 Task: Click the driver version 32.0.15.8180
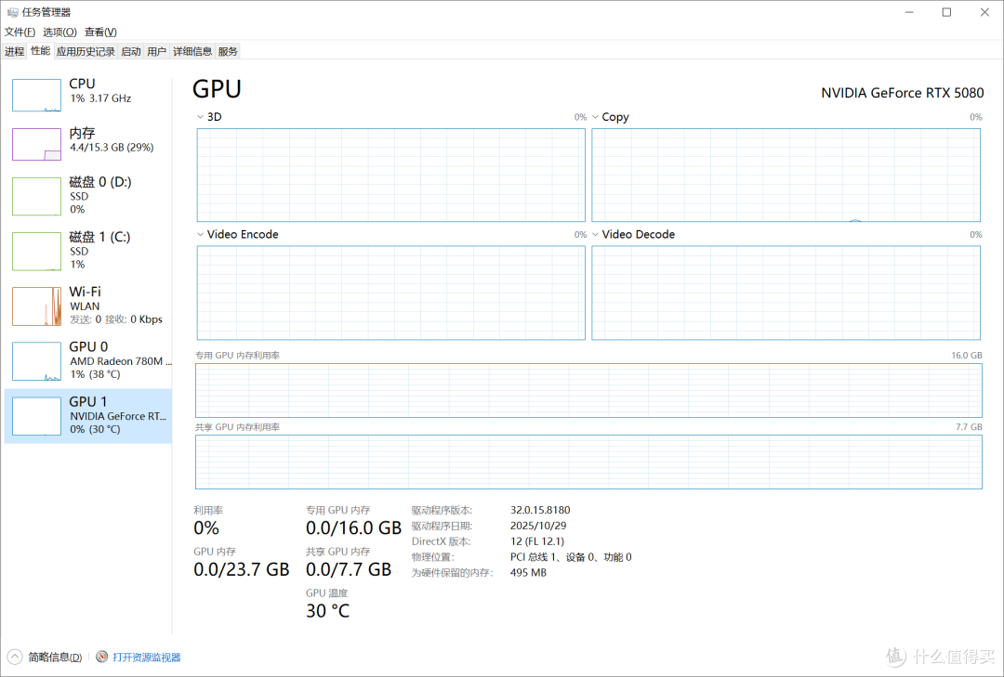point(540,510)
